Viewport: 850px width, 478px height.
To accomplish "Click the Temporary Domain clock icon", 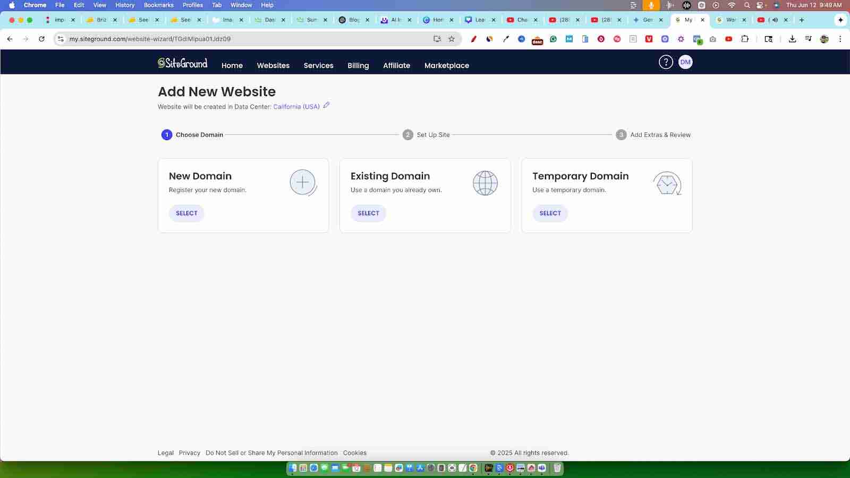I will (x=667, y=184).
